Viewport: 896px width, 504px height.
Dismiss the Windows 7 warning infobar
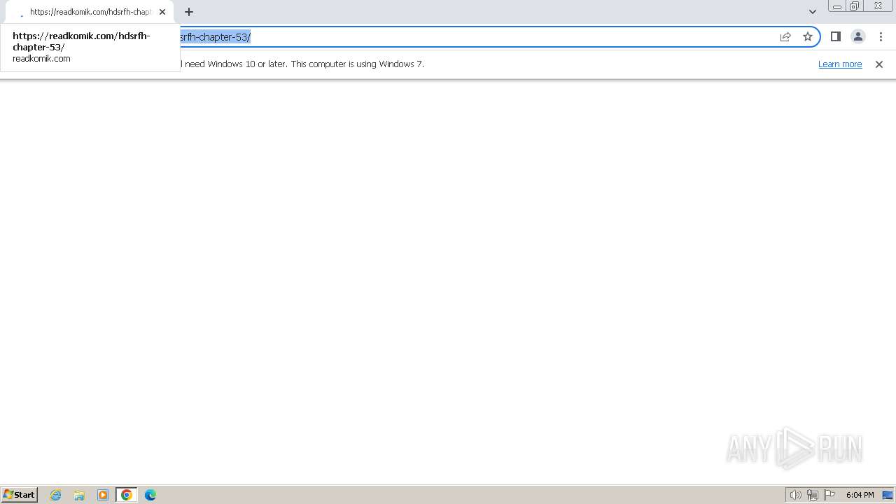879,64
